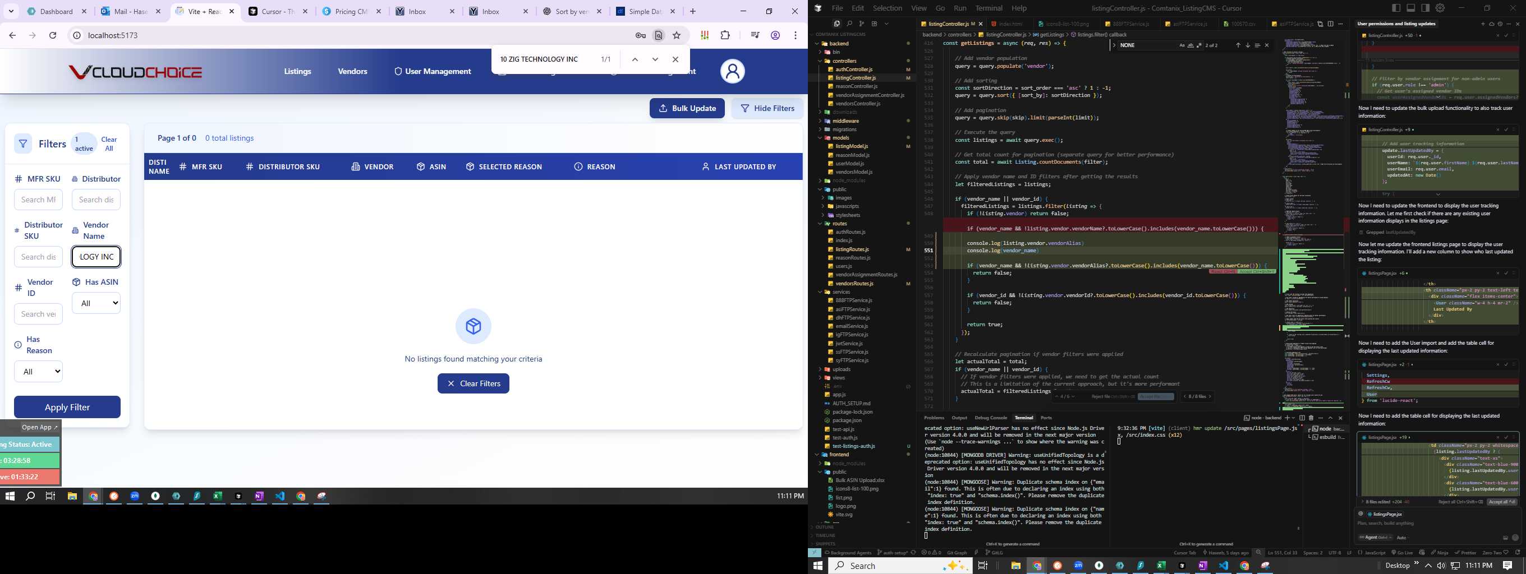Expand replace field in Cursor find widget
This screenshot has height=574, width=1526.
pyautogui.click(x=1114, y=45)
